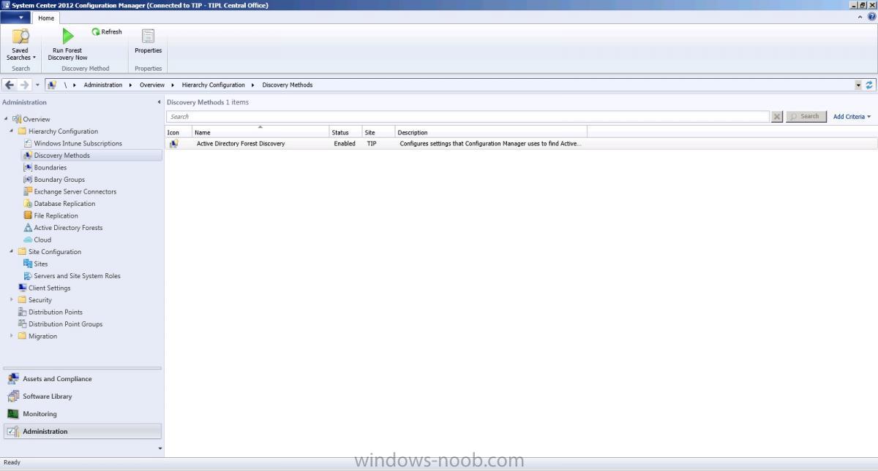The width and height of the screenshot is (878, 471).
Task: Click the Saved Searches folder icon
Action: tap(20, 37)
